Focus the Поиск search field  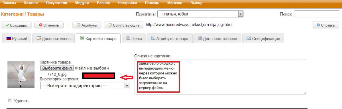[x=317, y=14]
